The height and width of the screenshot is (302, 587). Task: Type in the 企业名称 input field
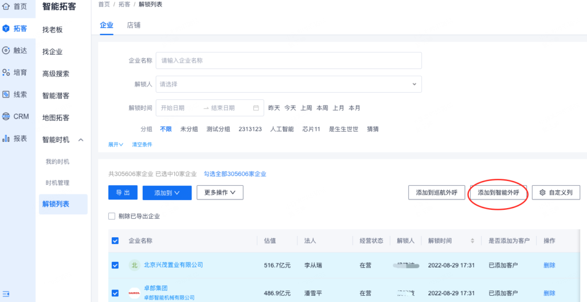288,60
